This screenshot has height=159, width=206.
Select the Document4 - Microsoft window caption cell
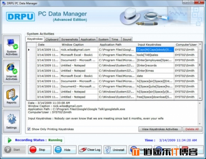pos(79,81)
